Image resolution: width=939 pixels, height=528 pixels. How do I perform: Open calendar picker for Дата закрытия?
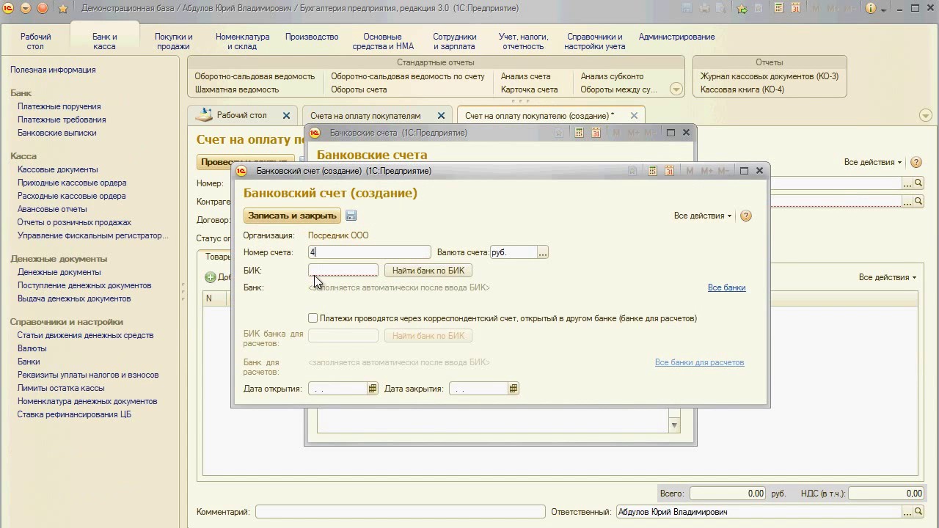coord(514,389)
